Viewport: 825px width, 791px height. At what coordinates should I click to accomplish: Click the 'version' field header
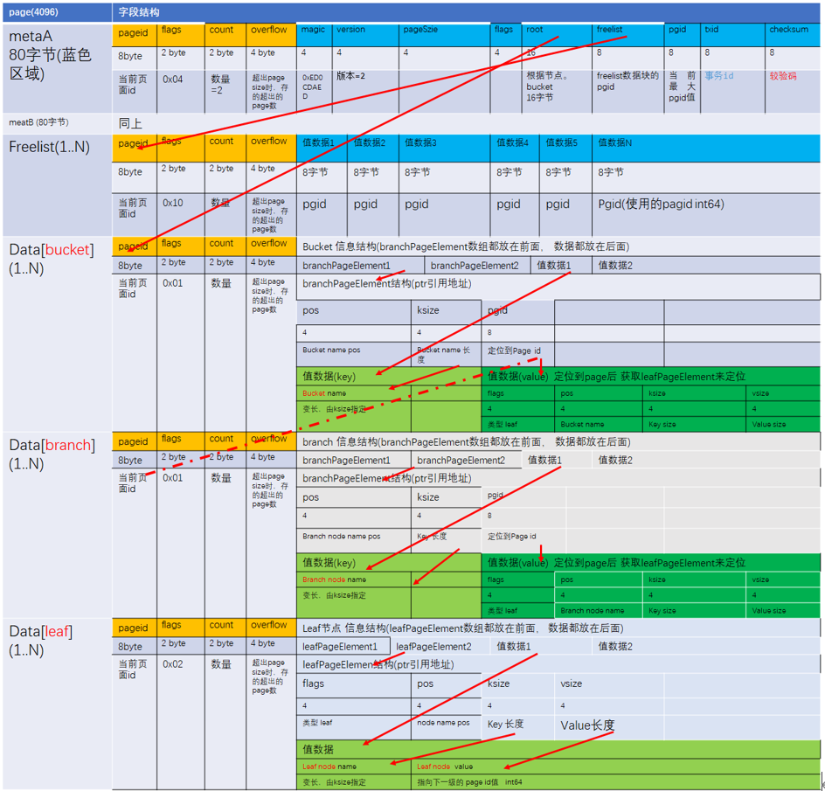pos(365,35)
